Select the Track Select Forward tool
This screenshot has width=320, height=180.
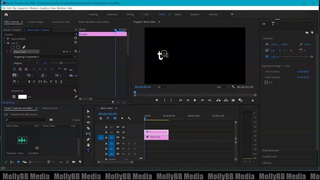click(x=88, y=116)
